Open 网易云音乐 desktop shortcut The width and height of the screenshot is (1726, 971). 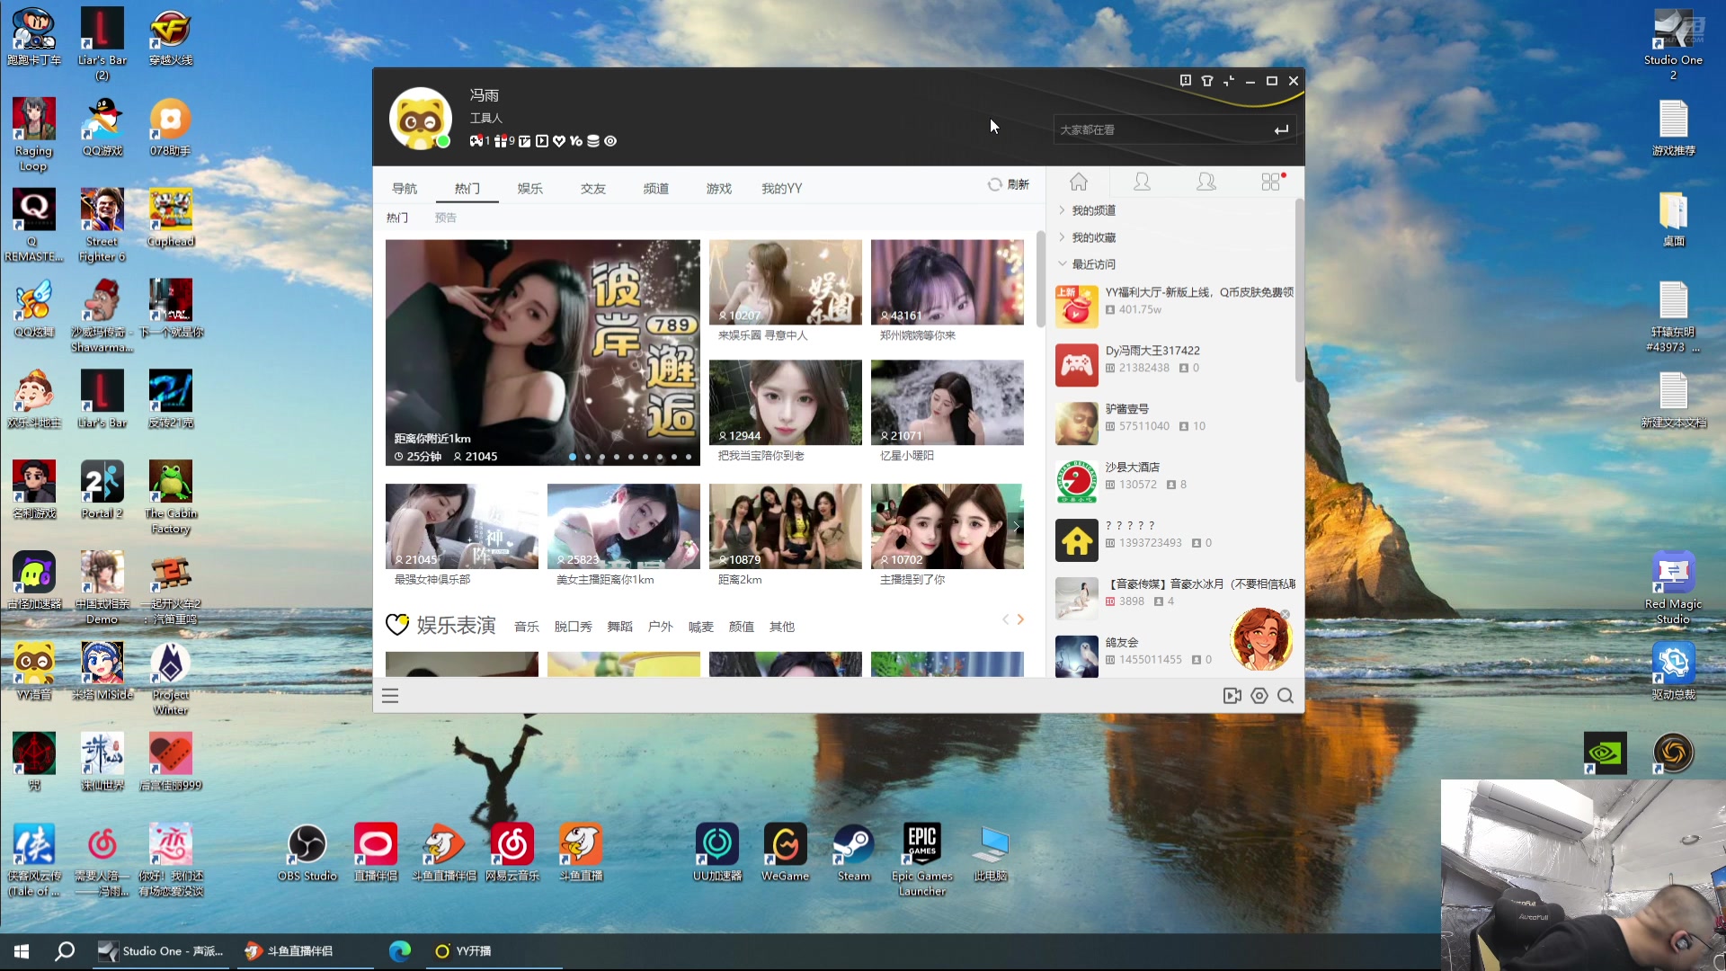(x=512, y=853)
